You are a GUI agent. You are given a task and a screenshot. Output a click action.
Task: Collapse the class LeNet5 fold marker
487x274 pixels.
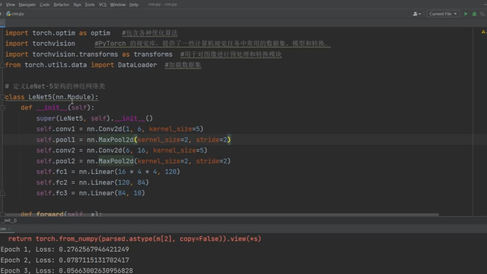point(2,97)
